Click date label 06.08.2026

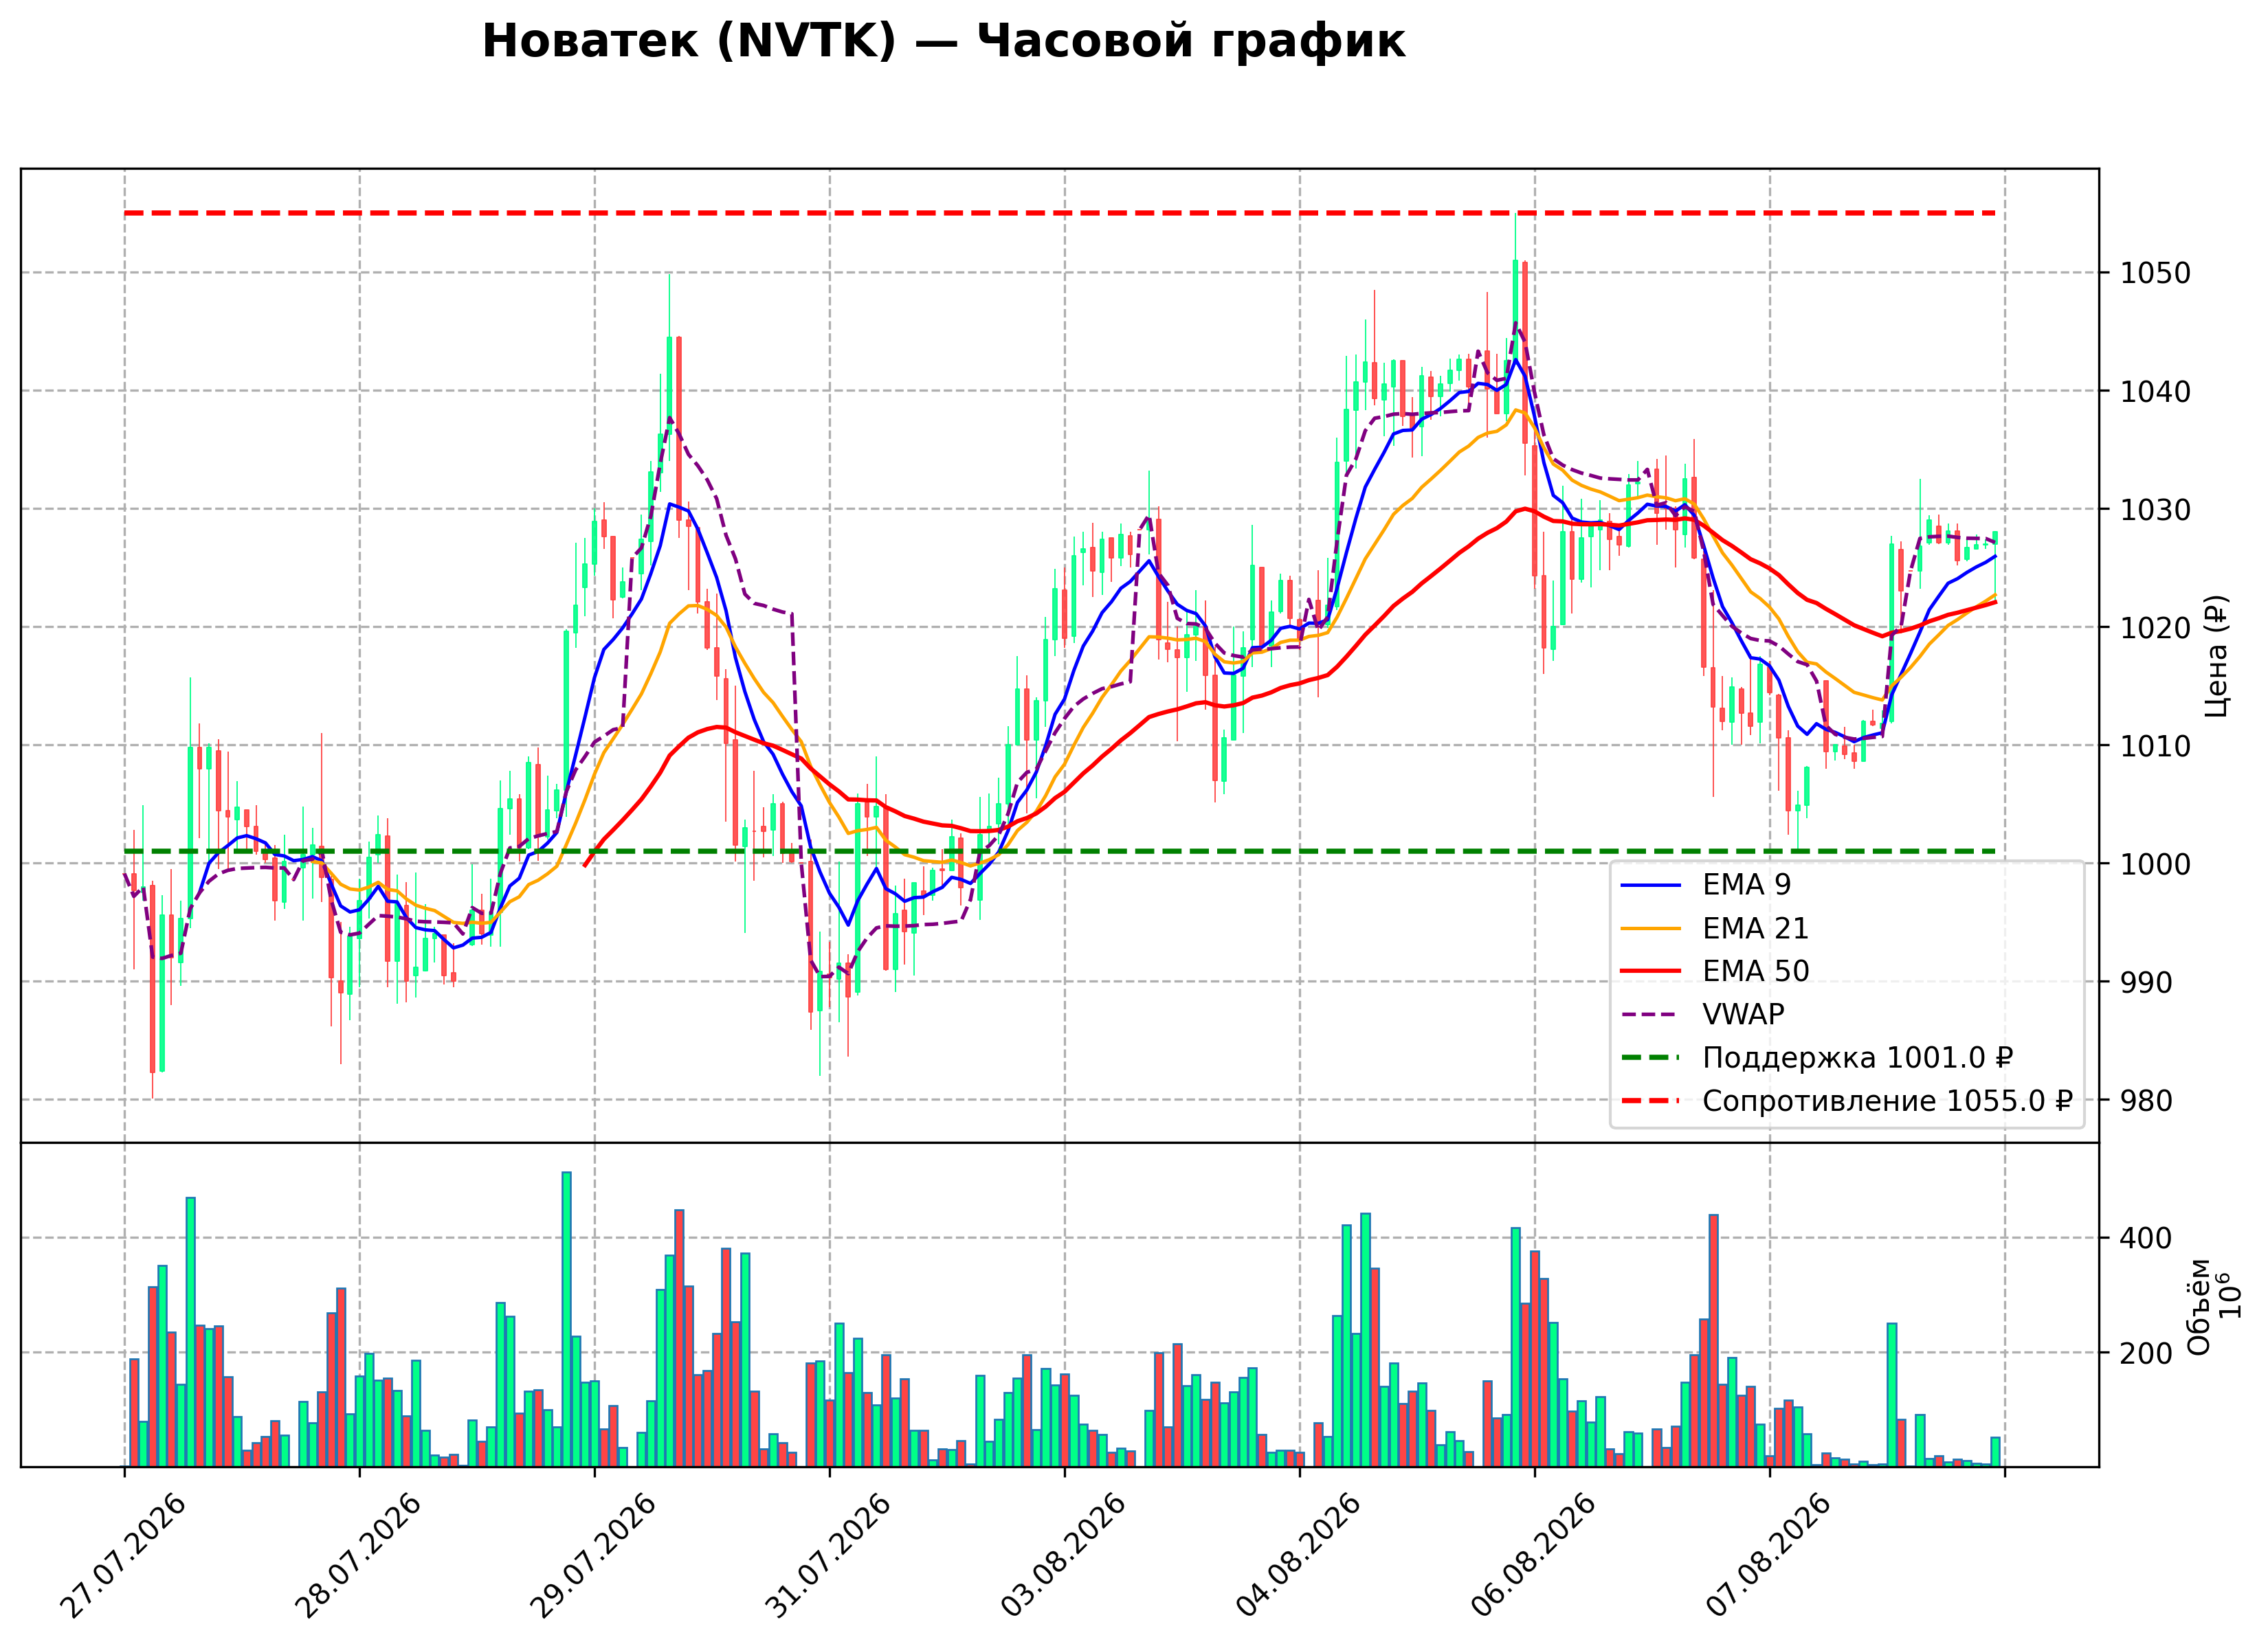1532,1557
